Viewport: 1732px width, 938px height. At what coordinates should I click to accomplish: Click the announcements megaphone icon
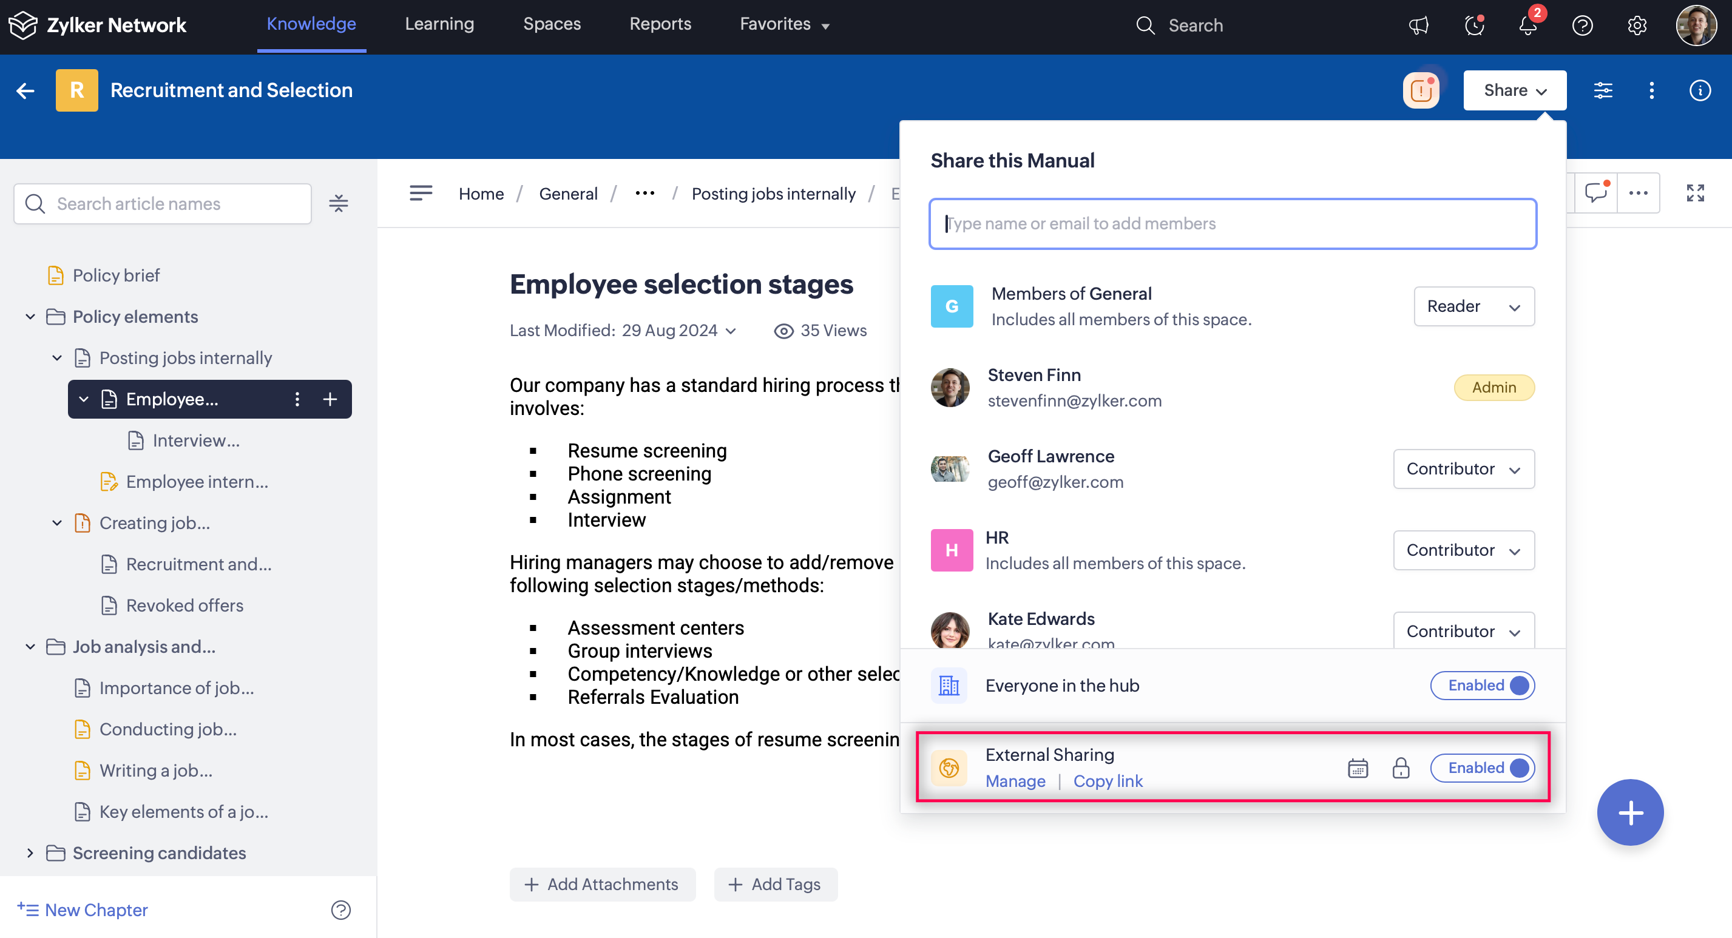[1419, 25]
